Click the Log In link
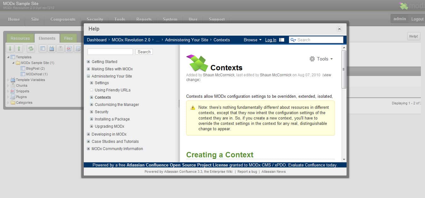 271,40
